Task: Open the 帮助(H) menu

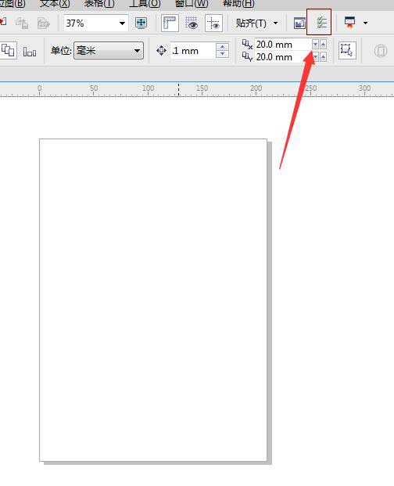Action: click(238, 3)
